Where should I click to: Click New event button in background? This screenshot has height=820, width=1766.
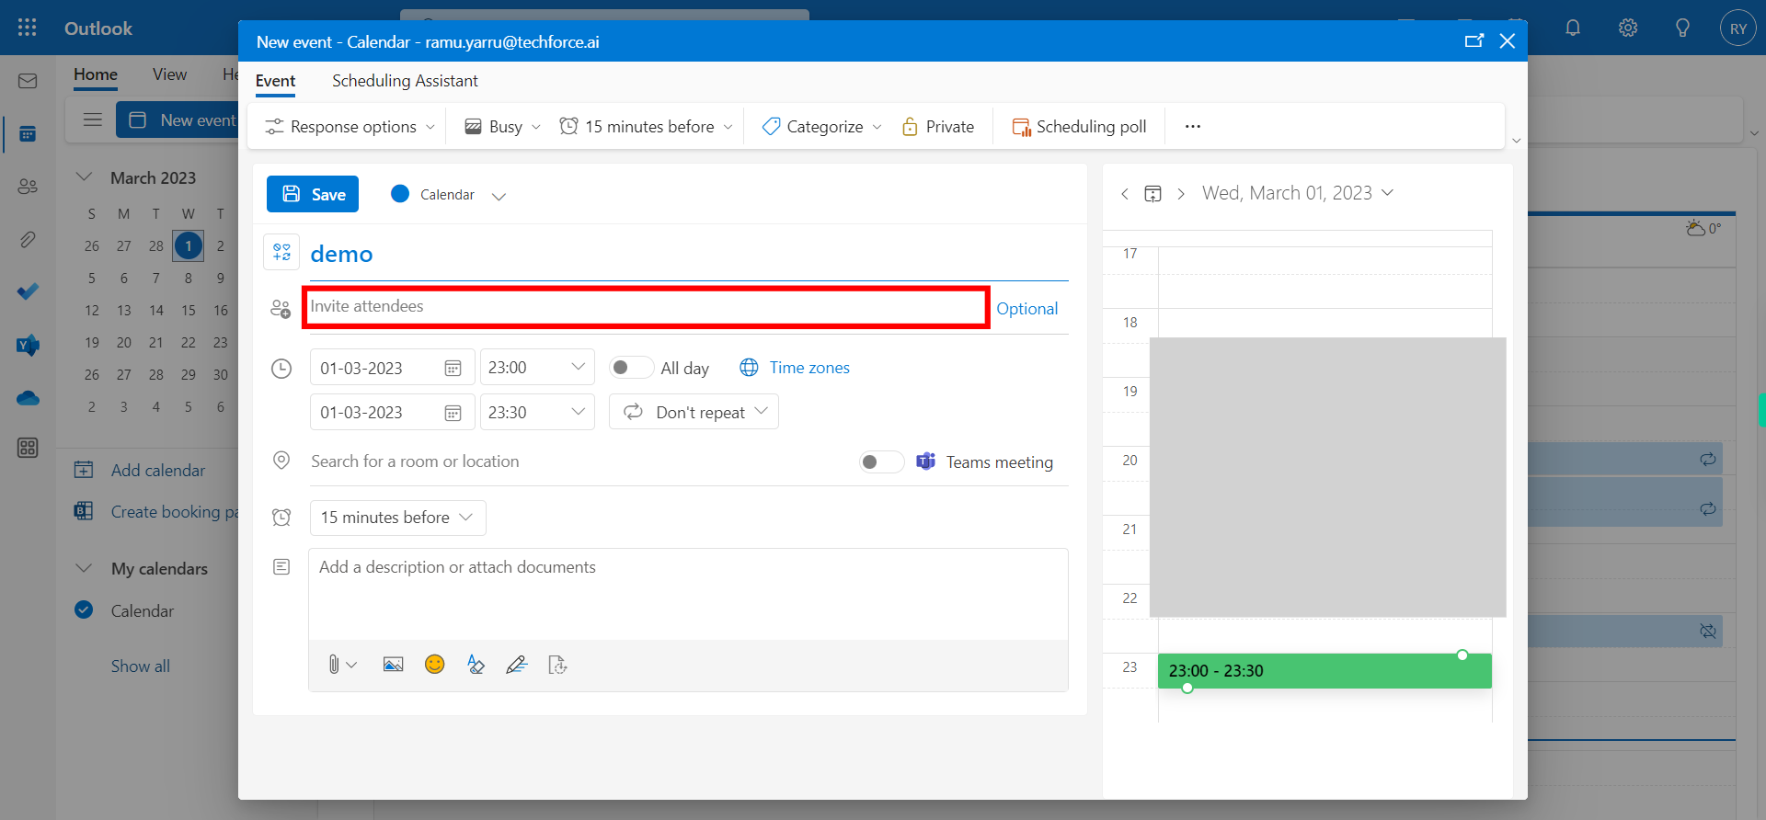coord(178,120)
